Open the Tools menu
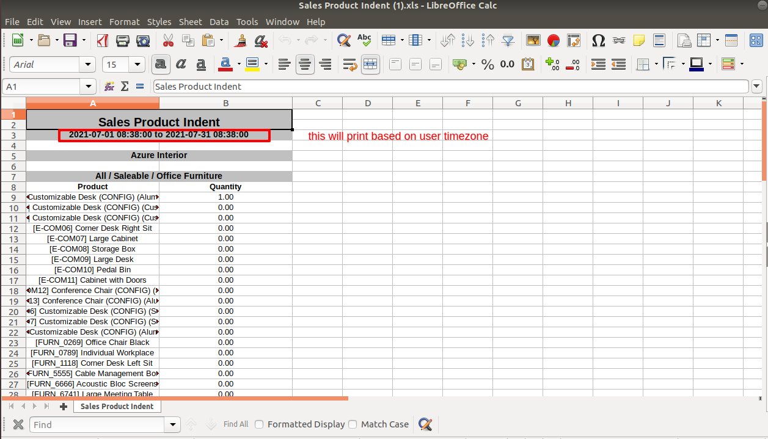This screenshot has width=768, height=439. 247,21
